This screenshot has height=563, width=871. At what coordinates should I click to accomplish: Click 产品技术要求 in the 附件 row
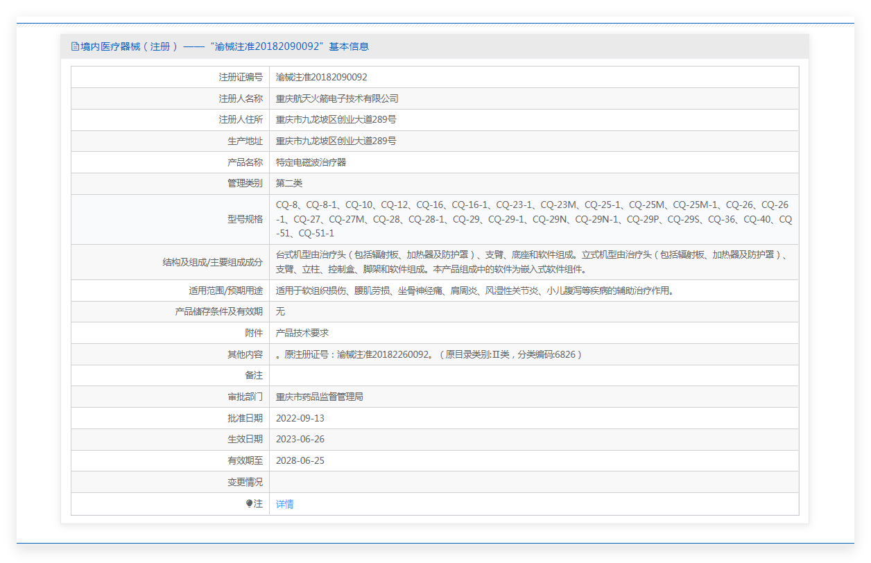tap(302, 333)
